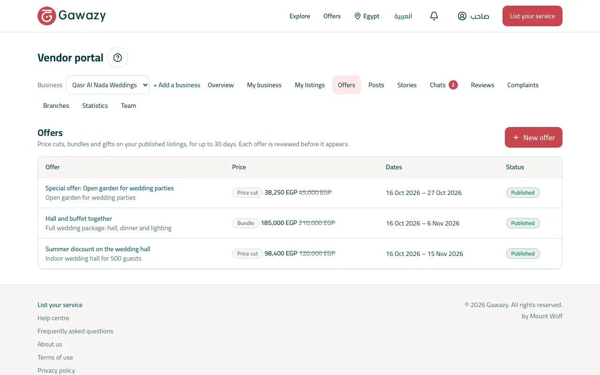
Task: Open the Privacy policy link
Action: pyautogui.click(x=56, y=370)
